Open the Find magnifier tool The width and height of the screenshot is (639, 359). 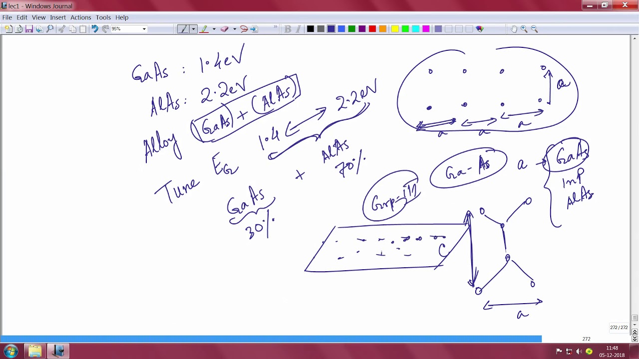(x=50, y=29)
